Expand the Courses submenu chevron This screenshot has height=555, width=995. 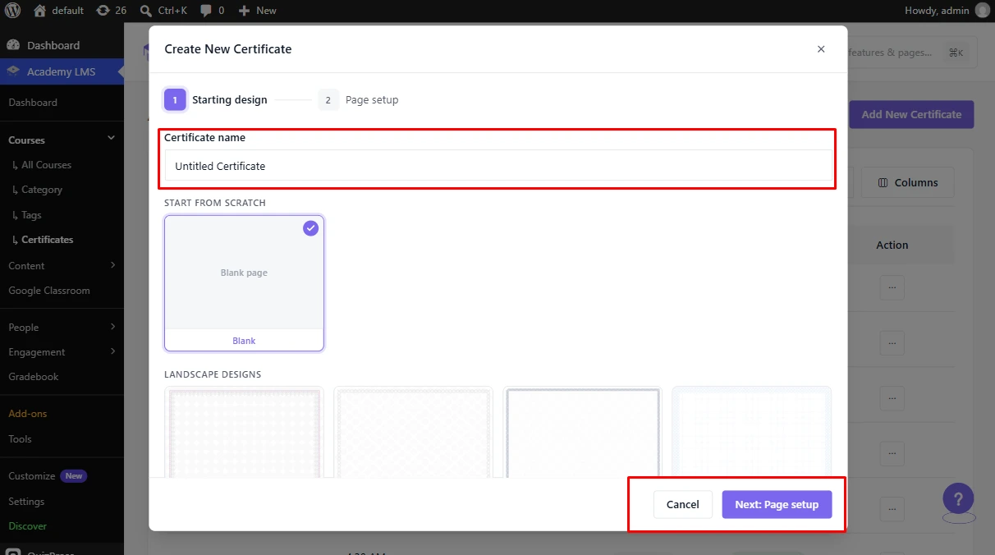112,139
